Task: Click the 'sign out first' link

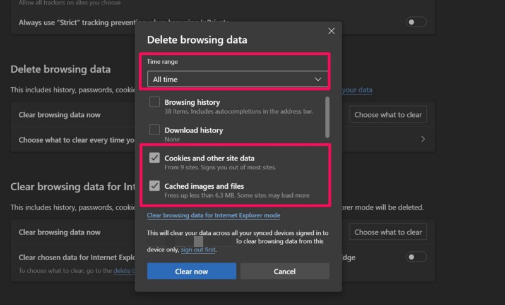Action: [198, 250]
